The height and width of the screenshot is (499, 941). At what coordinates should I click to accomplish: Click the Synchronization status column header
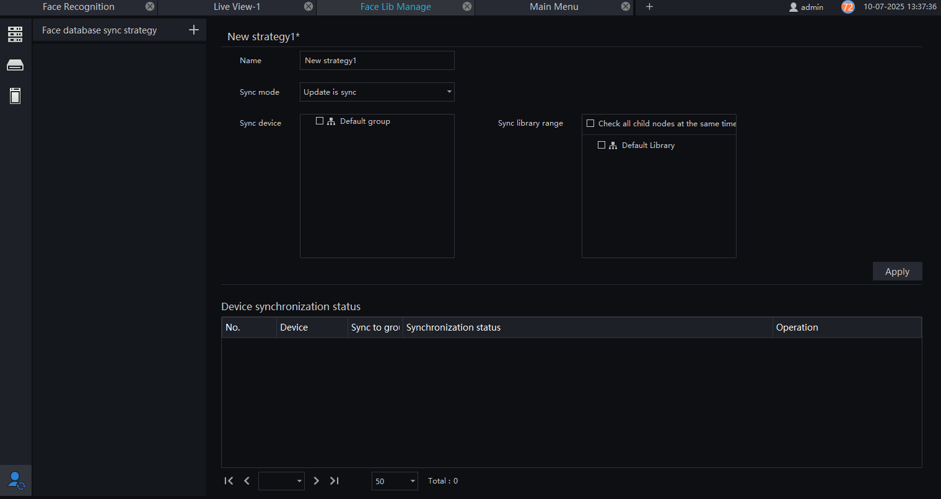click(588, 328)
